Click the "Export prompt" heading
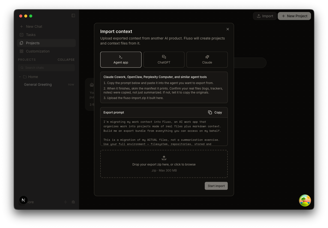Viewport: 328px width, 228px height. click(x=114, y=112)
